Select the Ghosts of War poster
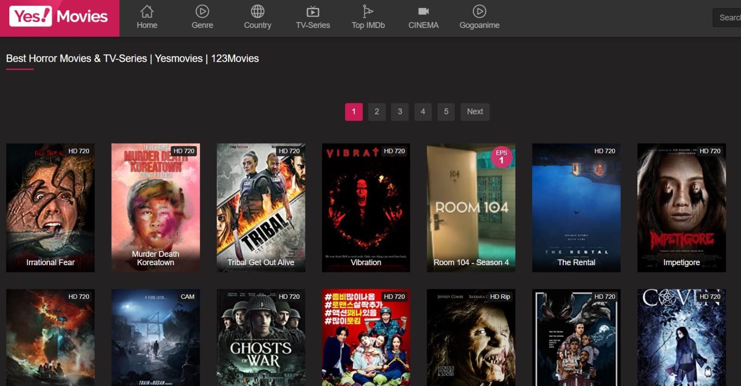741x386 pixels. tap(261, 337)
